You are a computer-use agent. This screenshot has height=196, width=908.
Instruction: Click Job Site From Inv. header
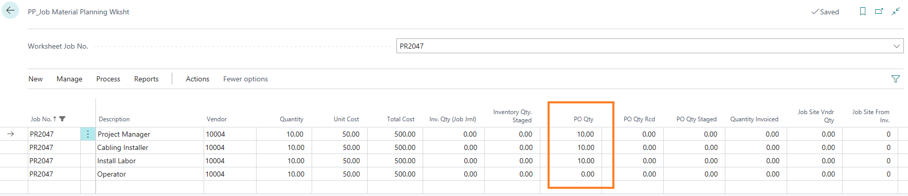point(870,116)
